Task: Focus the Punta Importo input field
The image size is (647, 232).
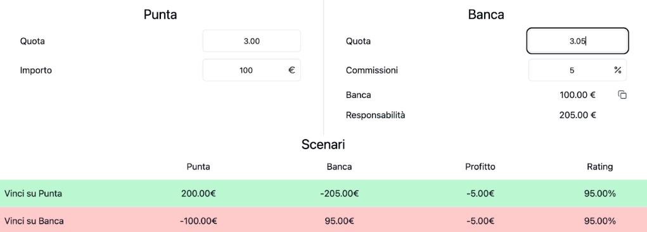Action: pyautogui.click(x=252, y=70)
